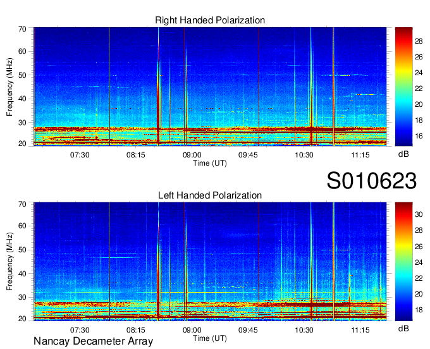Click the Left Handed plot's colorbar
This screenshot has height=349, width=430.
(x=403, y=262)
